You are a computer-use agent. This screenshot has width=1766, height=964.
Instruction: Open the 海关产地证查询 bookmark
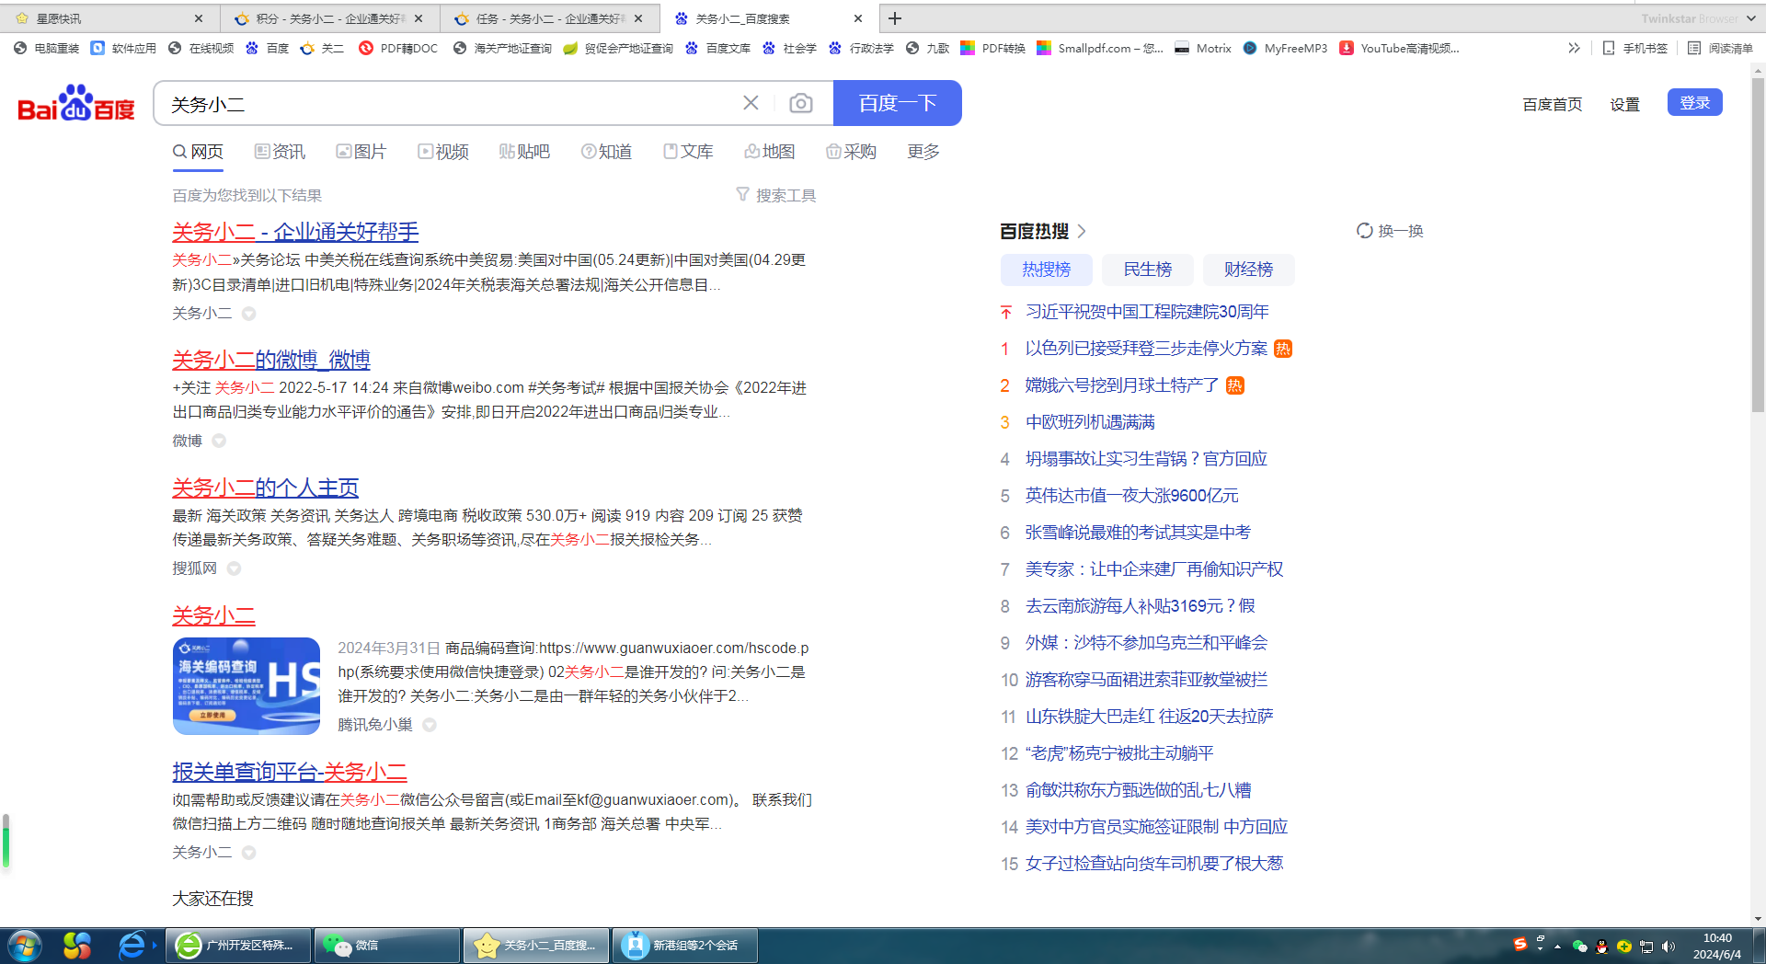pos(503,48)
